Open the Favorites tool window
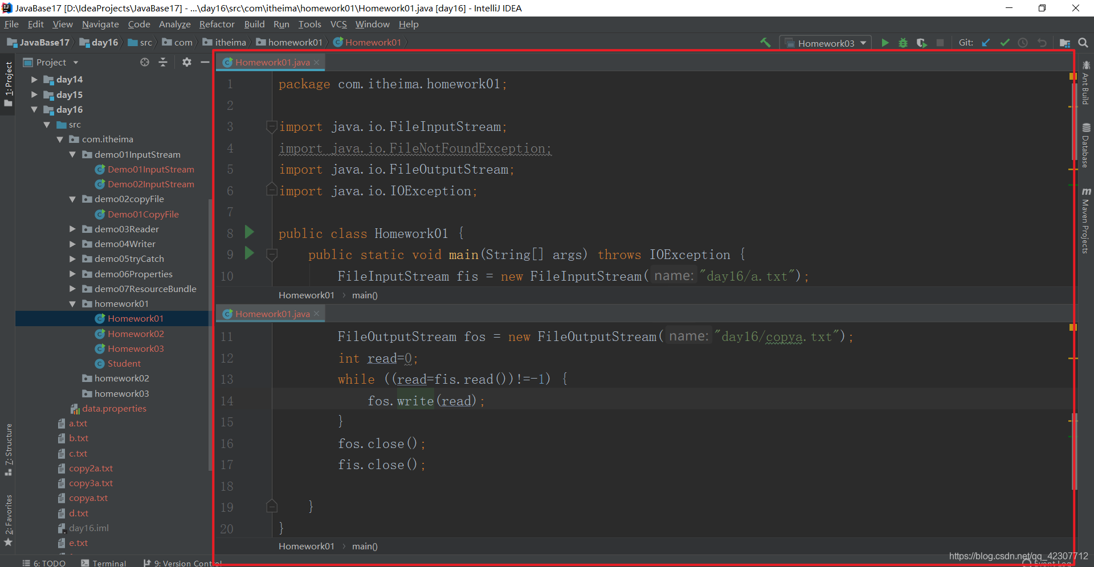The height and width of the screenshot is (567, 1094). 9,520
